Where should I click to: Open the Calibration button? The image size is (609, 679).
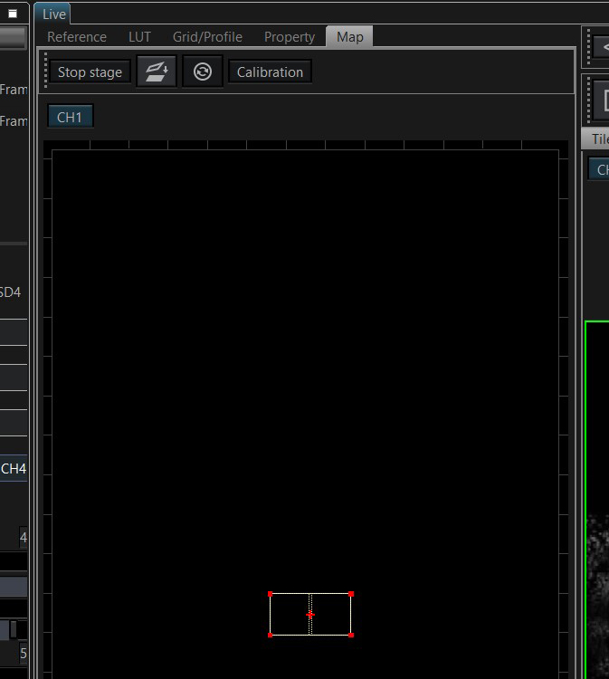(270, 72)
